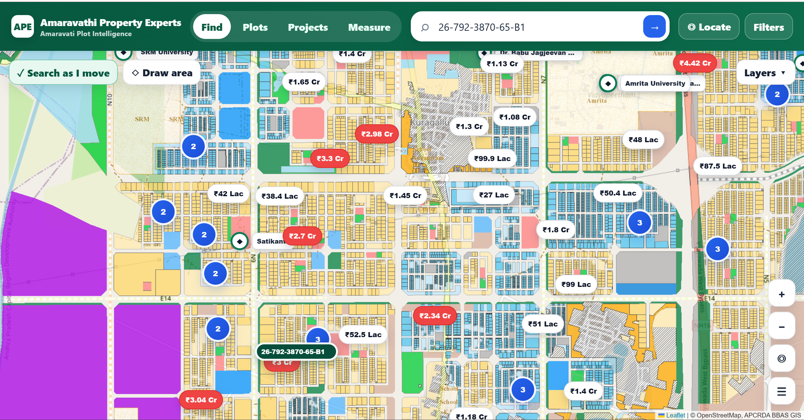The image size is (804, 420).
Task: Select the ₹2.98 Cr red price marker
Action: 377,134
